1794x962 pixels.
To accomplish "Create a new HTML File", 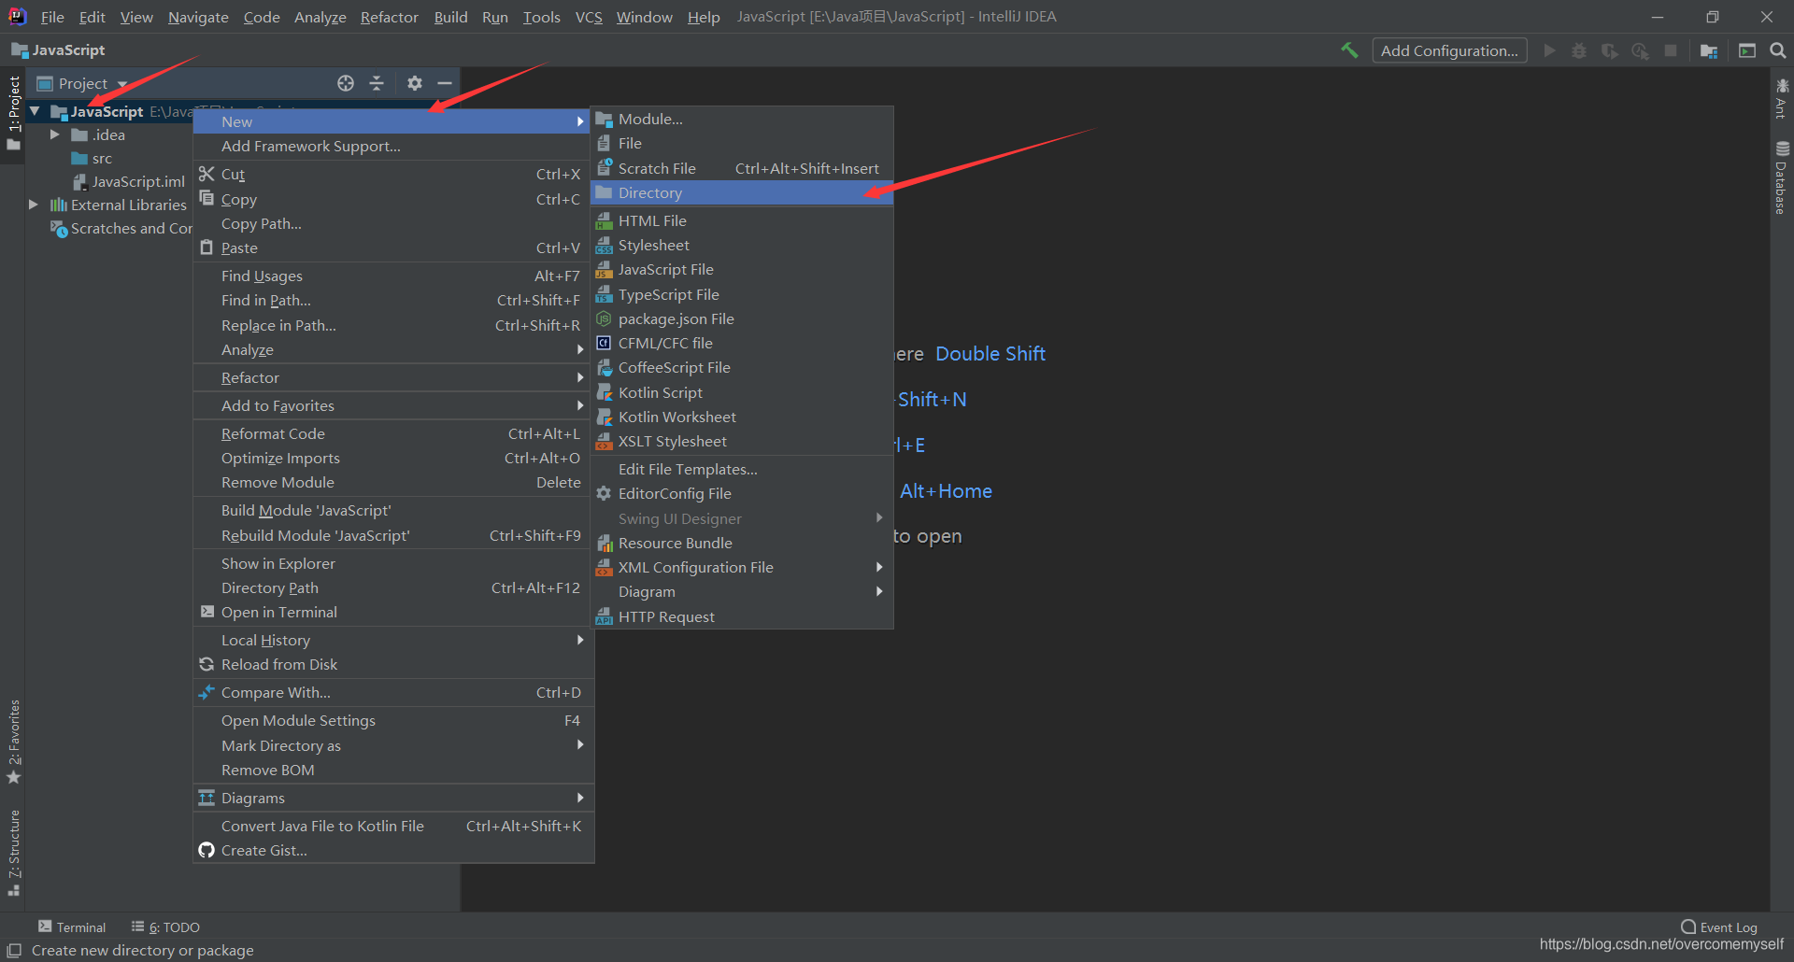I will tap(742, 220).
